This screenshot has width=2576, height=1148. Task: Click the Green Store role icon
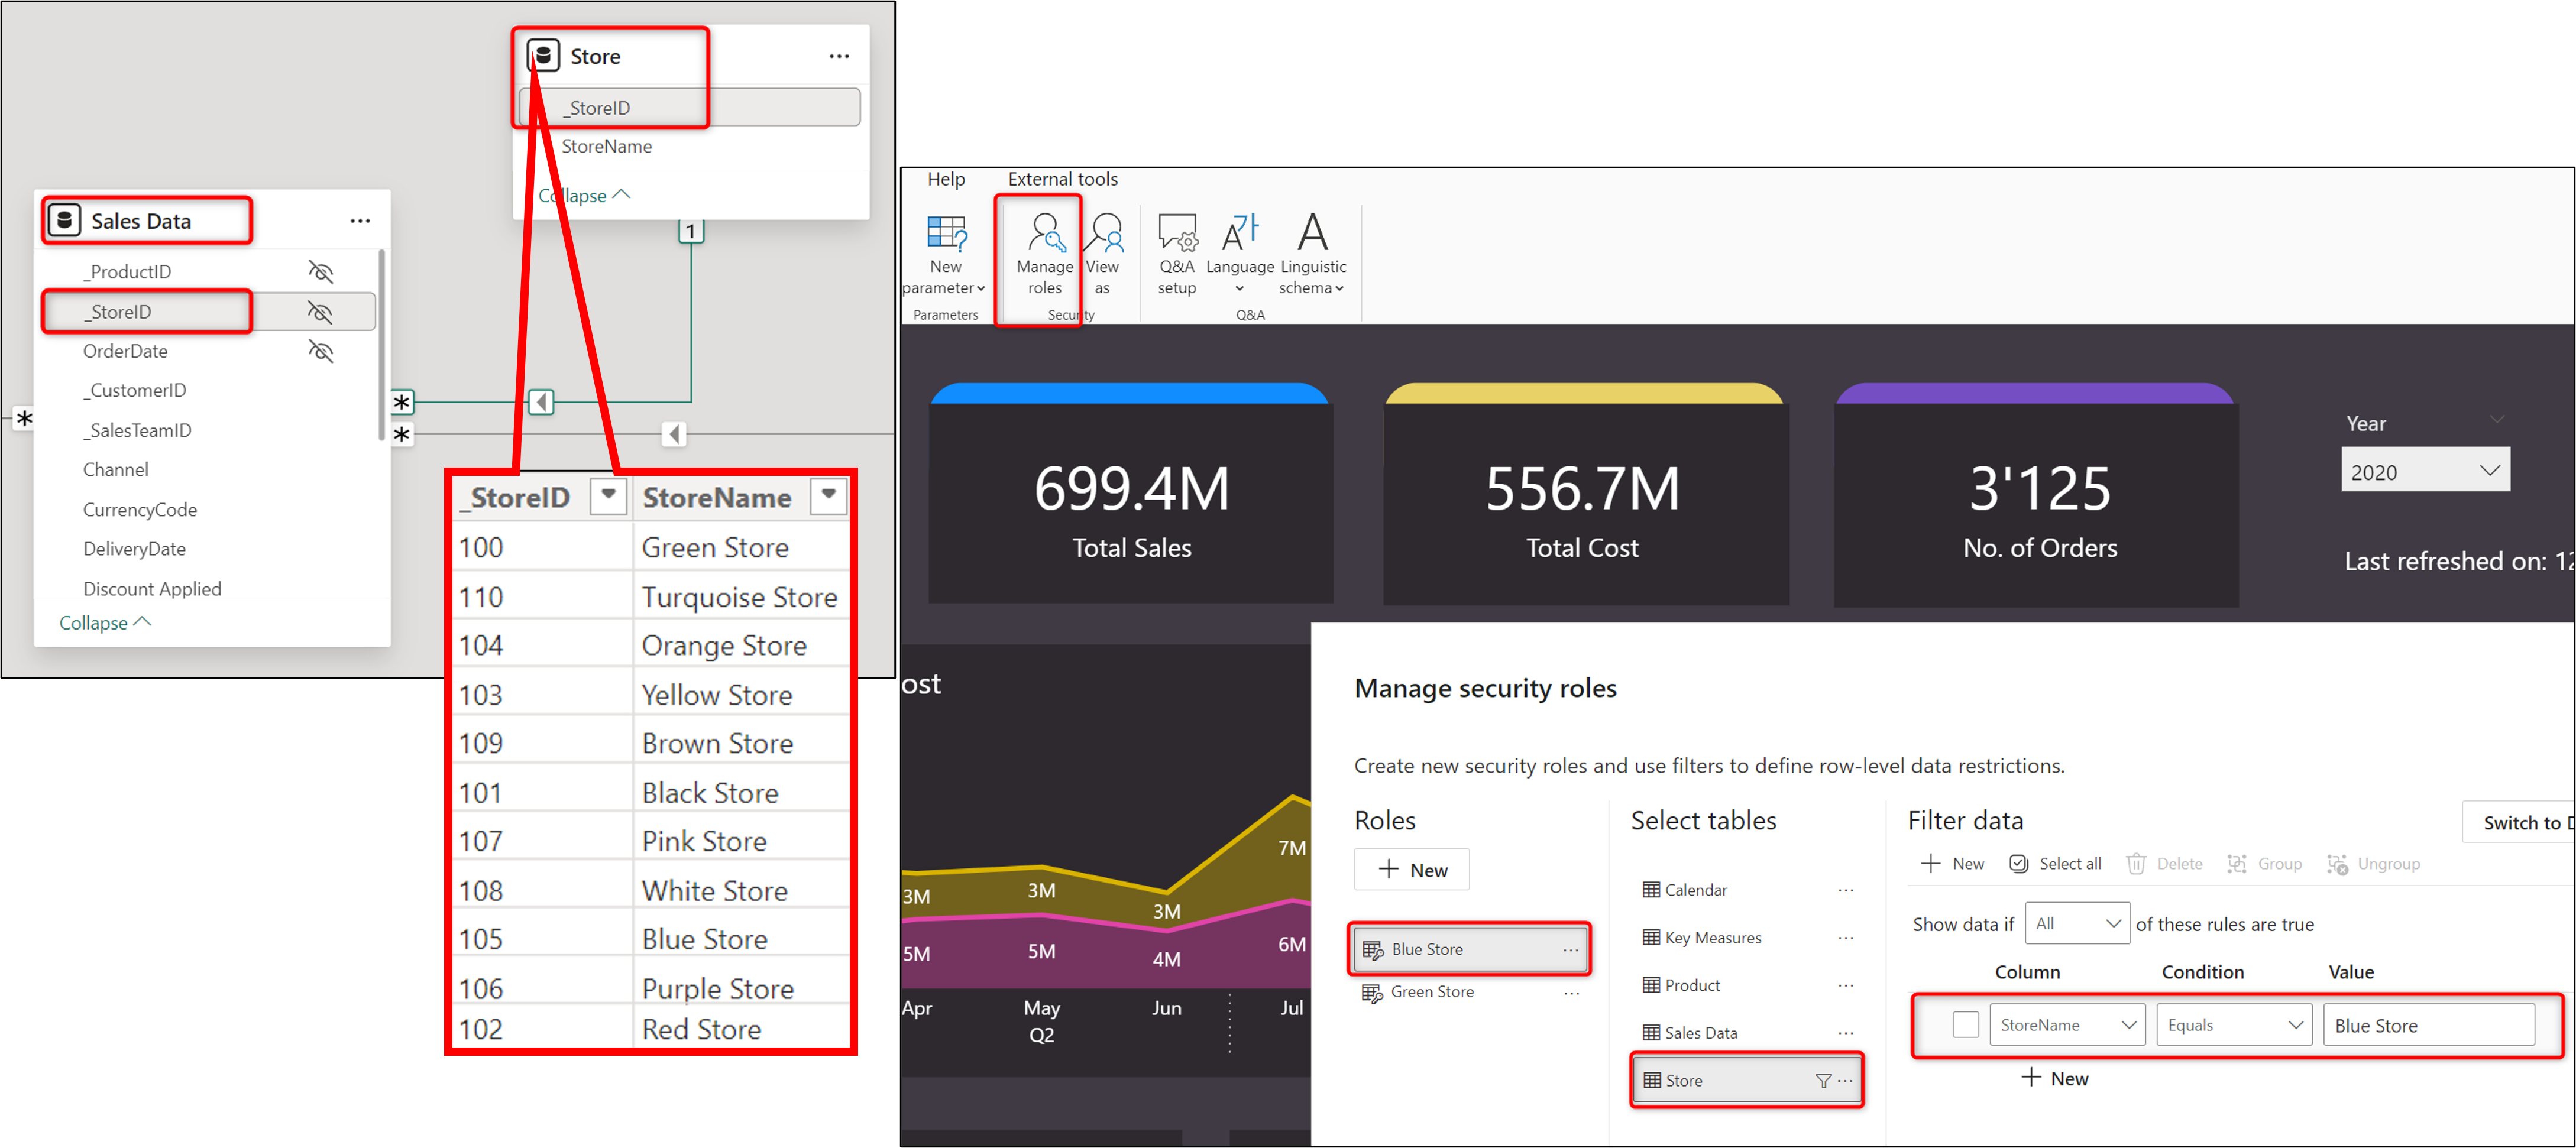pyautogui.click(x=1372, y=993)
